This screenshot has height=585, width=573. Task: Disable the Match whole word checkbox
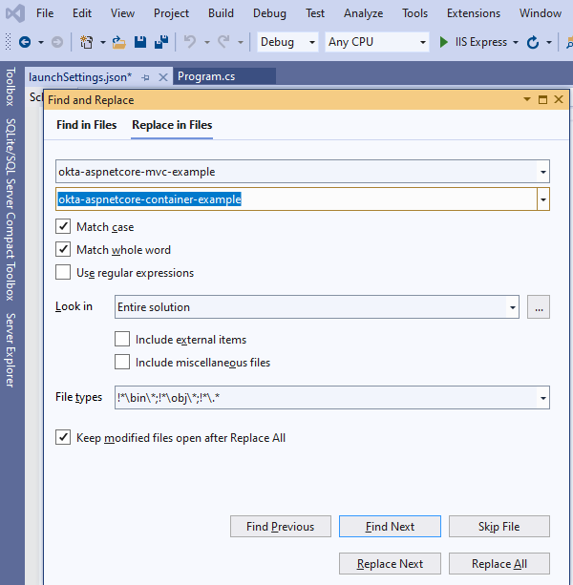pos(64,250)
